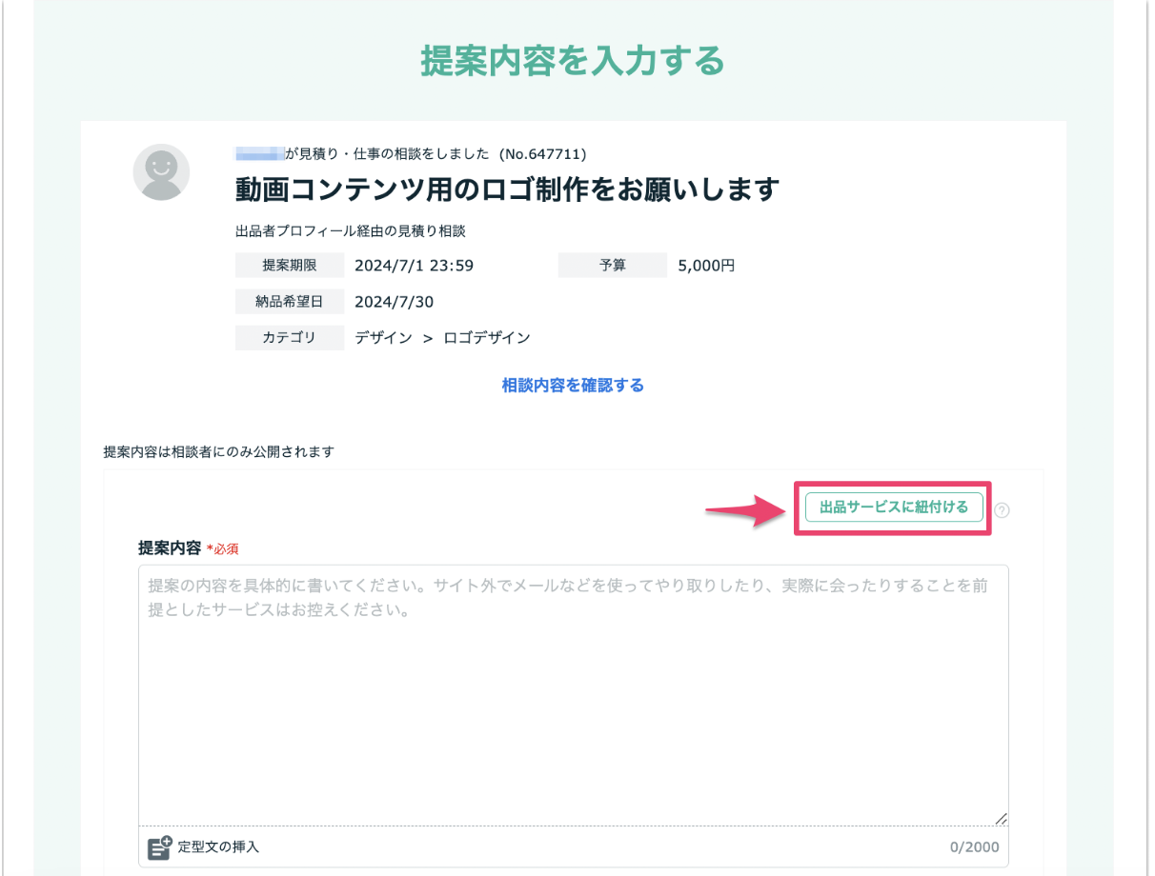Click the title 動画コンテンツ用のロゴ制作をお願いします
1155x876 pixels.
(508, 189)
